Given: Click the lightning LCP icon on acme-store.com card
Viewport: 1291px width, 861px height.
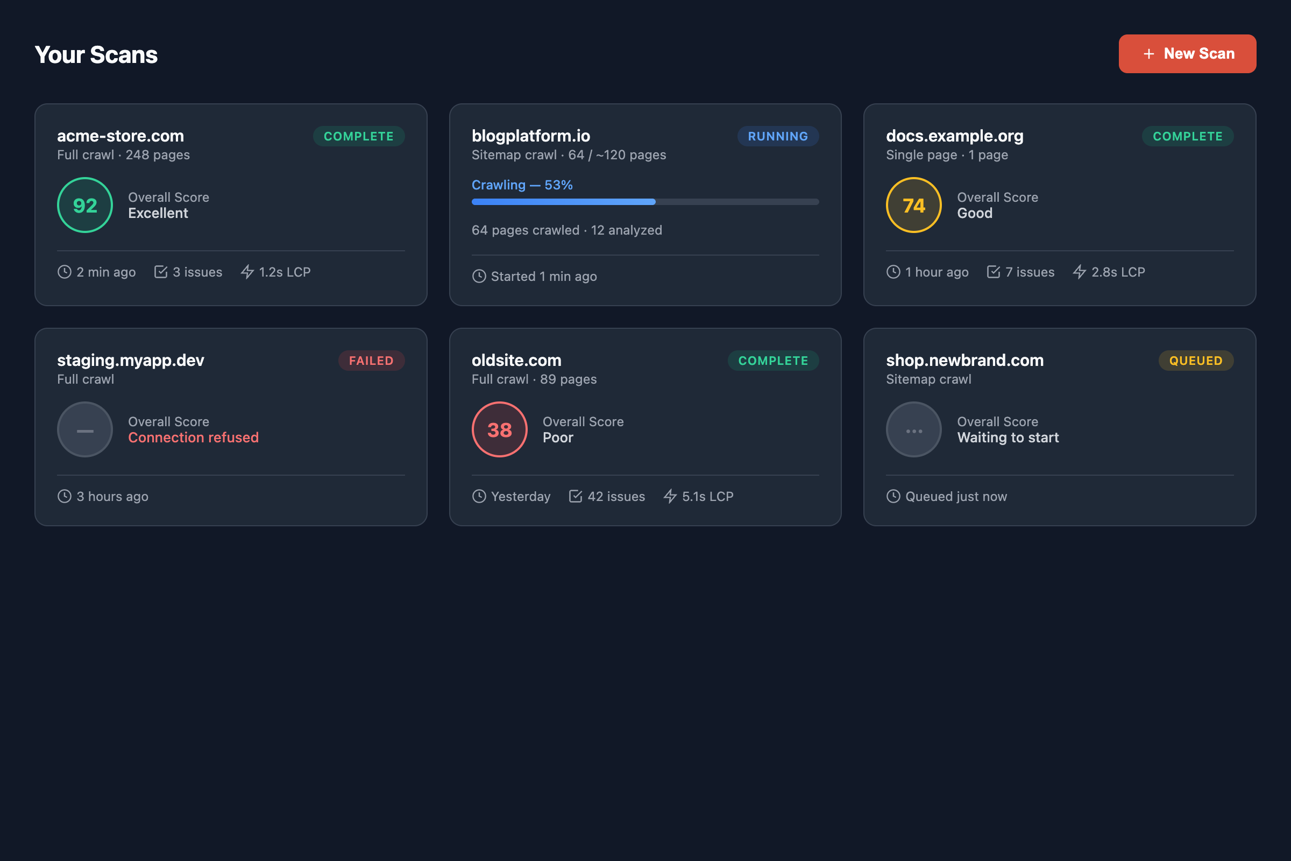Looking at the screenshot, I should 247,272.
